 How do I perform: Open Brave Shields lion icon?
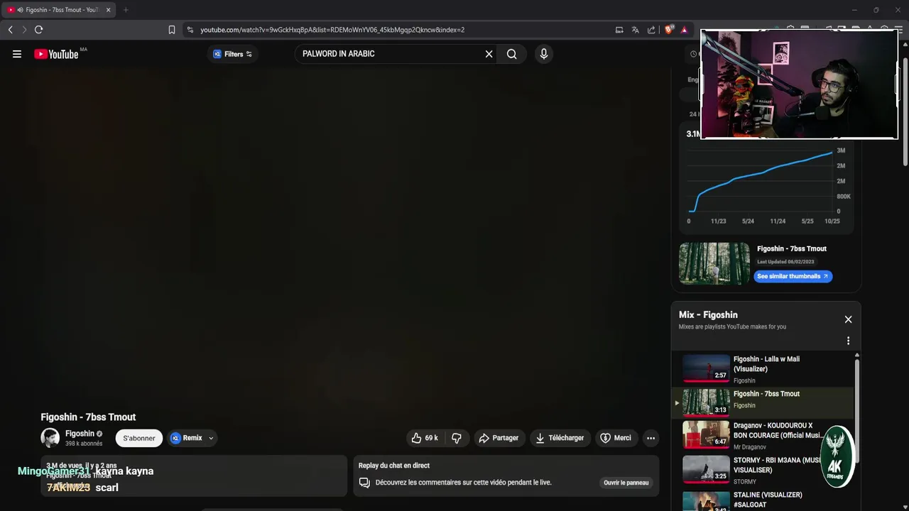(x=669, y=30)
